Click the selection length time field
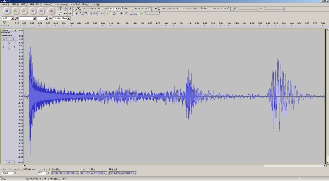The height and width of the screenshot is (181, 329). (93, 173)
